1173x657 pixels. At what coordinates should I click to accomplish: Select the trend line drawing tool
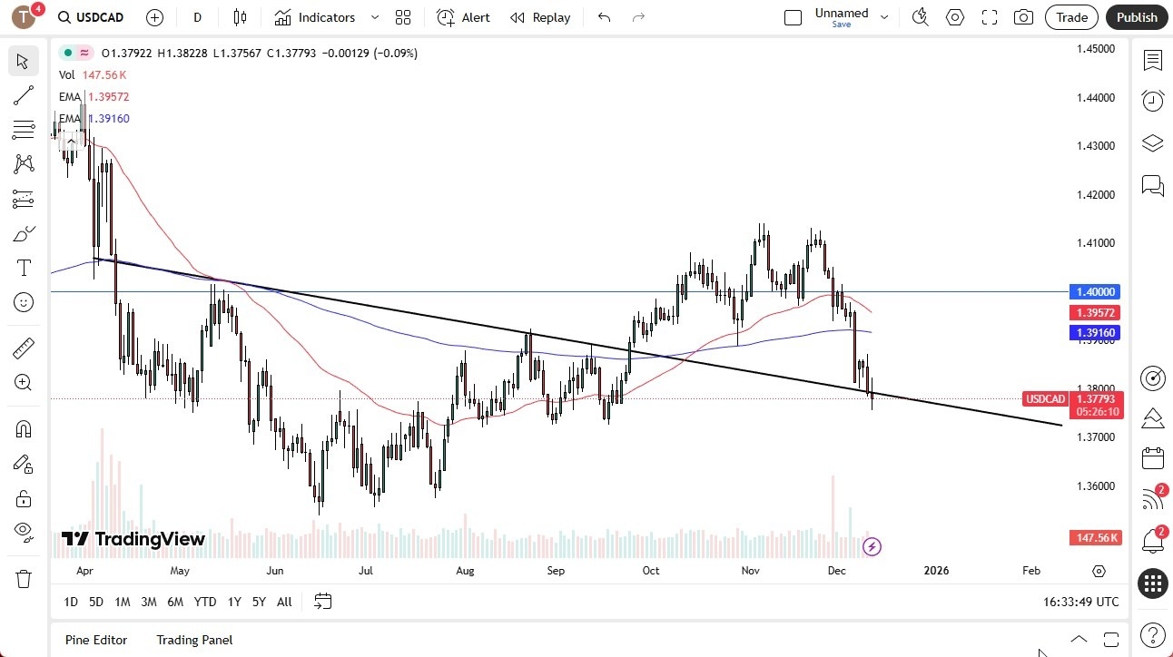point(23,95)
